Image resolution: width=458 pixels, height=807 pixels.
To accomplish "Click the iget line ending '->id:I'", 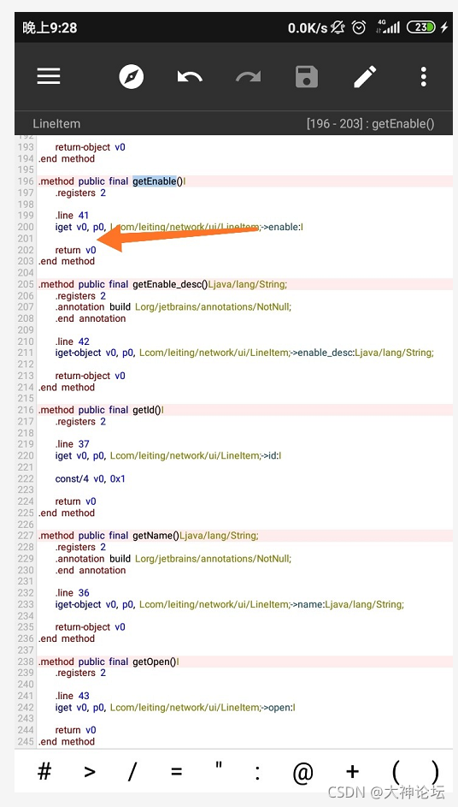I will [x=168, y=455].
